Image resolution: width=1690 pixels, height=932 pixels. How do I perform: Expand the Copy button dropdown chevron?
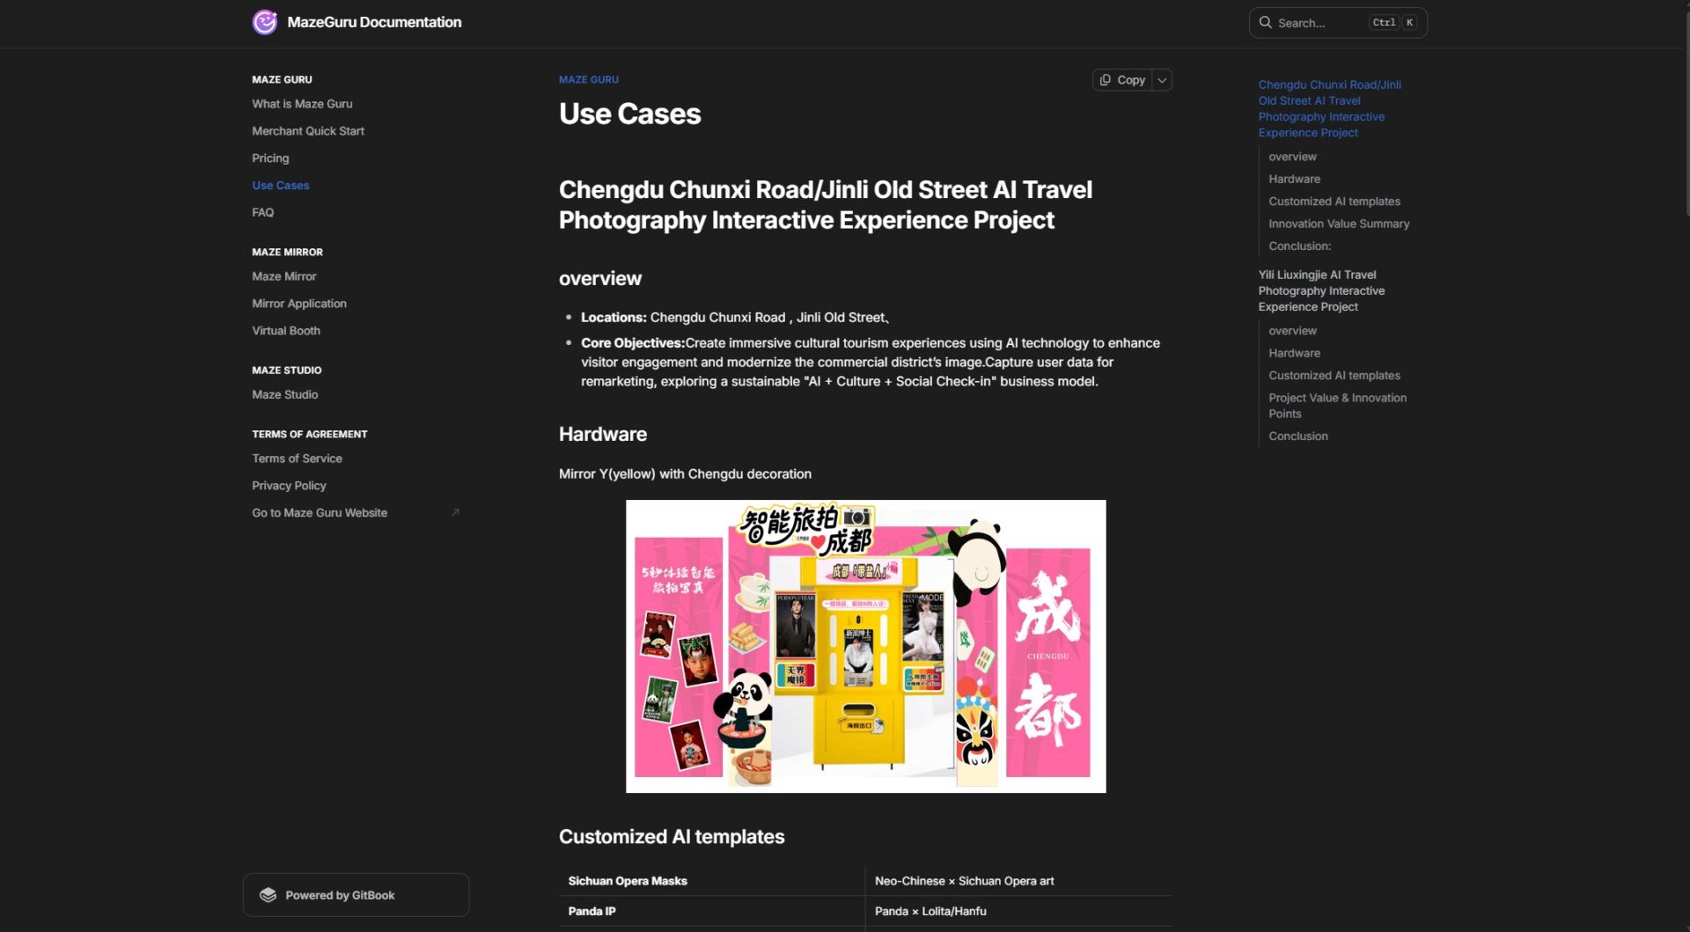[1162, 80]
